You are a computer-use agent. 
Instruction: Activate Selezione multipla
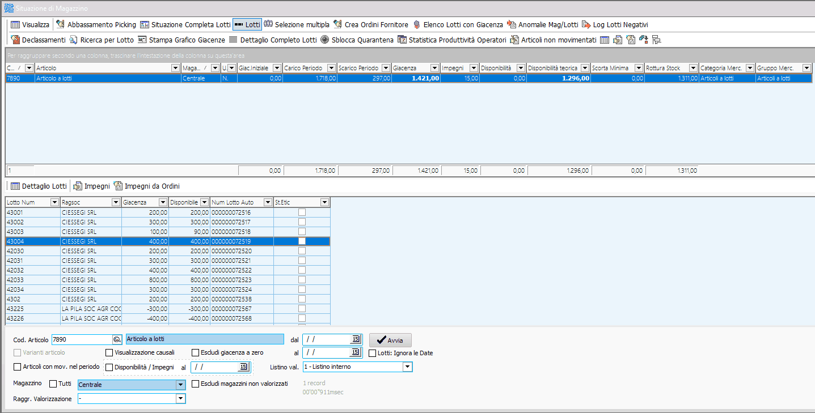pos(297,25)
